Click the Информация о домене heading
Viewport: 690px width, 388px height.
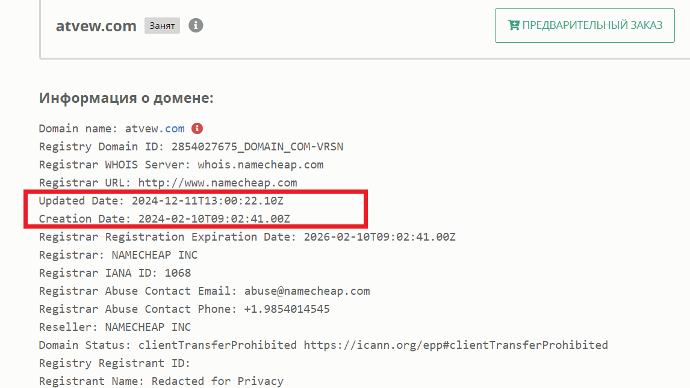pos(126,97)
